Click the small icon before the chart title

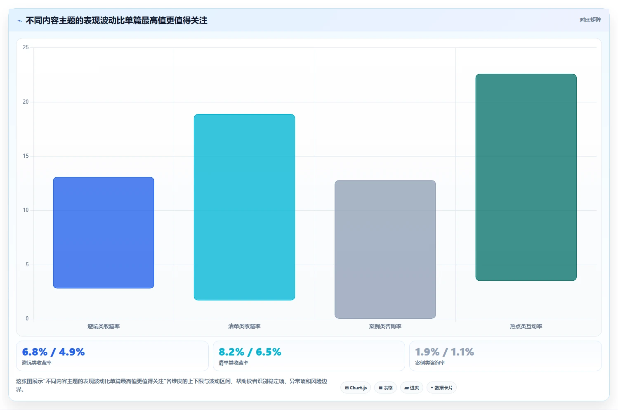click(19, 21)
